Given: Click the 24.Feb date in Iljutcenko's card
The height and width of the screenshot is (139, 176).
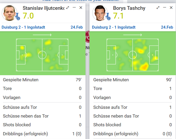Looking at the screenshot, I should 77,27.
